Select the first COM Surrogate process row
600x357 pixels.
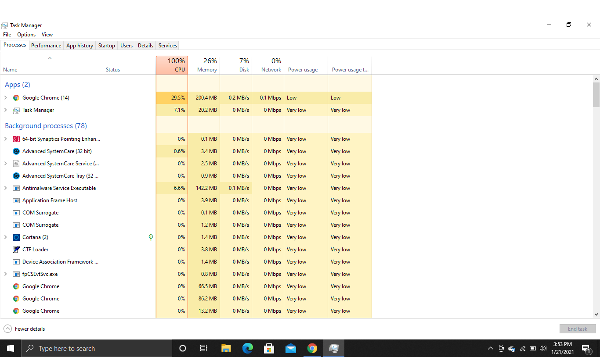click(186, 213)
